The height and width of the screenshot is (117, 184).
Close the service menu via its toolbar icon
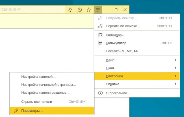(98, 10)
